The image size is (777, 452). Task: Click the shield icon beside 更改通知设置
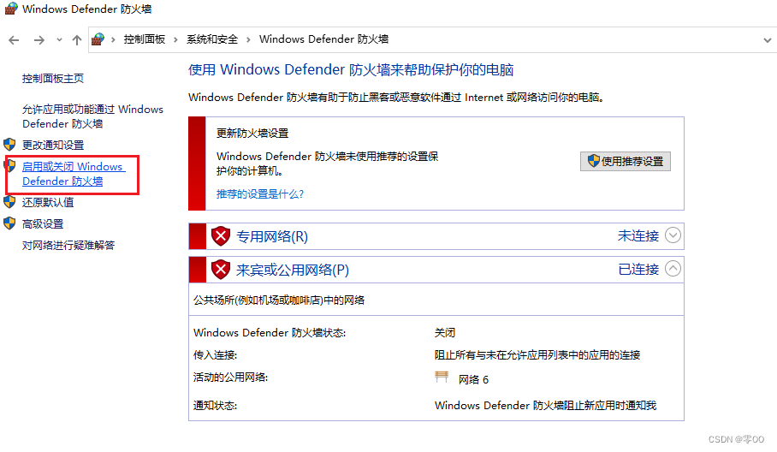tap(9, 145)
